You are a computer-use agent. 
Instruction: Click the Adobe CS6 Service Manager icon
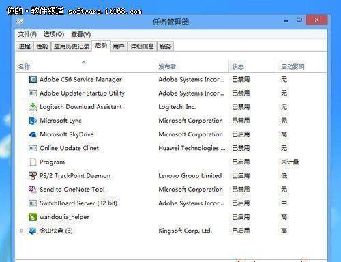(33, 80)
